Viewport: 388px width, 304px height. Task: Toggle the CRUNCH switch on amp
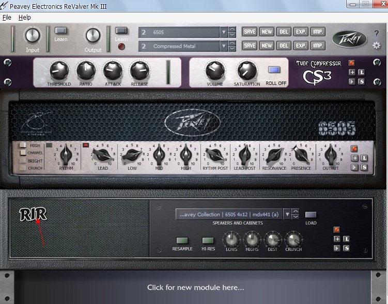click(x=23, y=168)
